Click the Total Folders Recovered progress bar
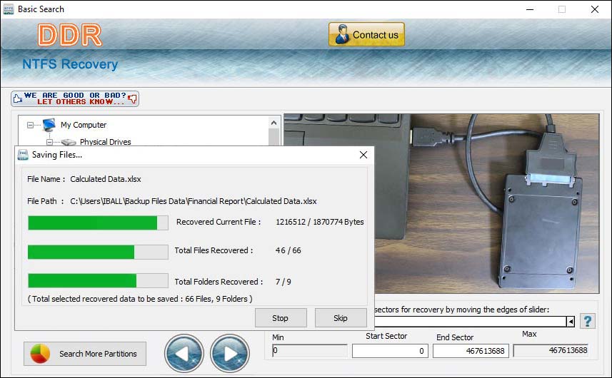612x378 pixels. pyautogui.click(x=98, y=280)
